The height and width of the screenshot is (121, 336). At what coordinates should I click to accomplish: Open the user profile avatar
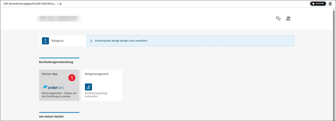pyautogui.click(x=330, y=4)
